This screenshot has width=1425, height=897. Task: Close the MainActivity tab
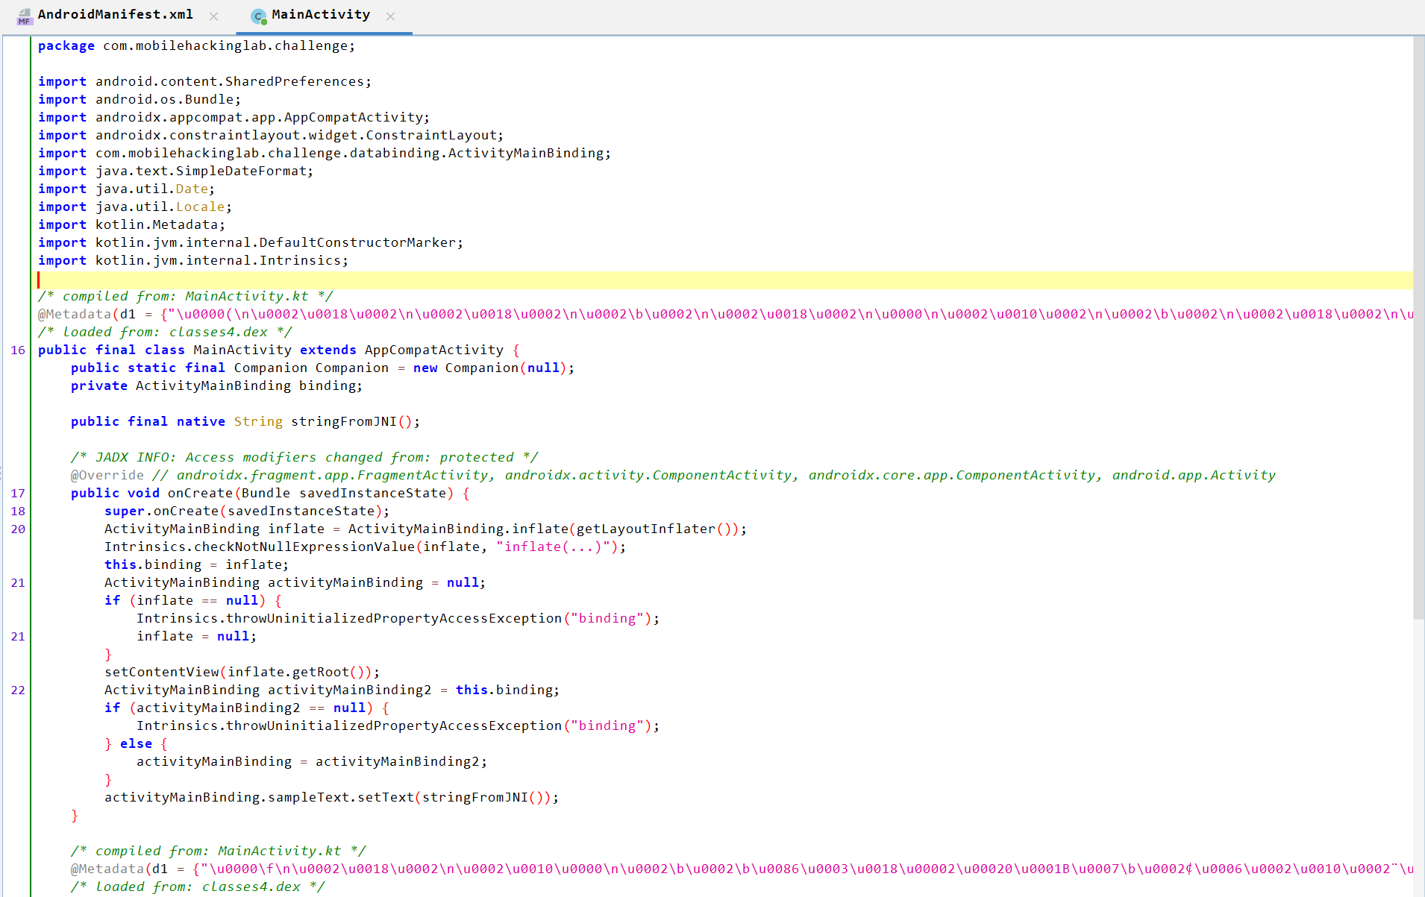point(391,16)
